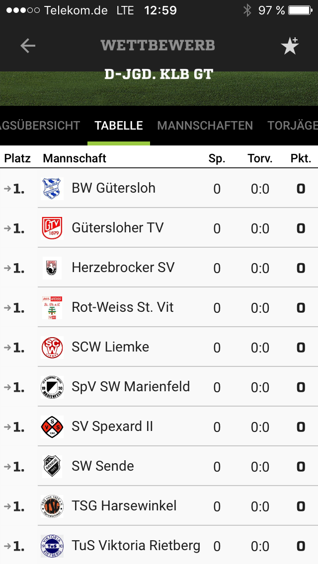Tap the Gütersloher TV club logo
This screenshot has width=318, height=564.
tap(52, 228)
